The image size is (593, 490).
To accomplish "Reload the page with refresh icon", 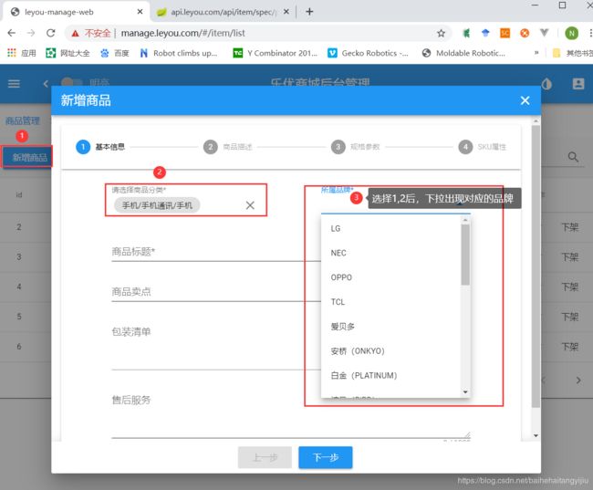I will [51, 33].
